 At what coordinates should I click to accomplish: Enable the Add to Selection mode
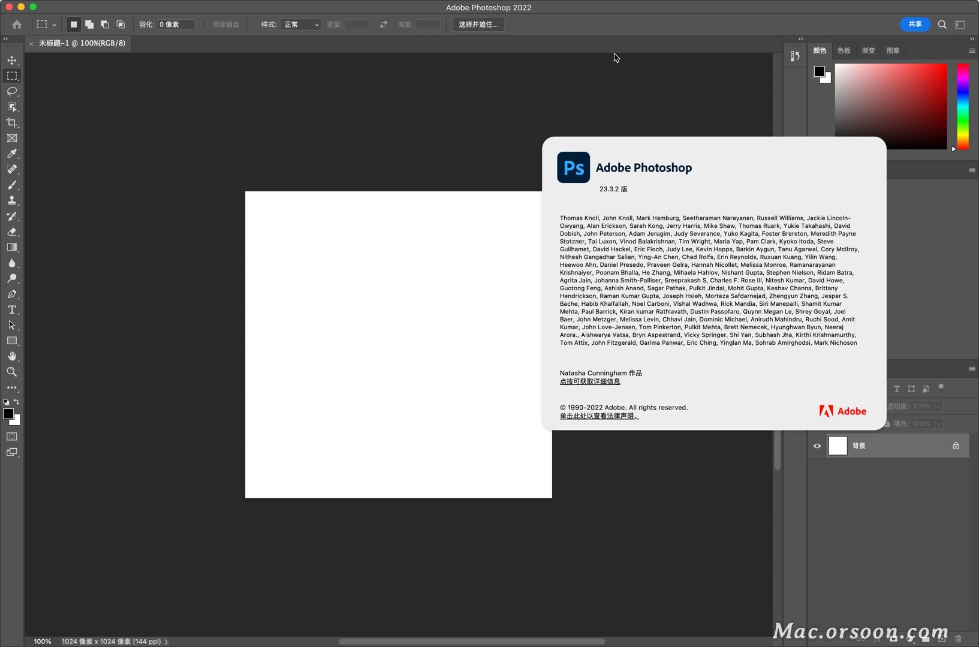point(89,25)
